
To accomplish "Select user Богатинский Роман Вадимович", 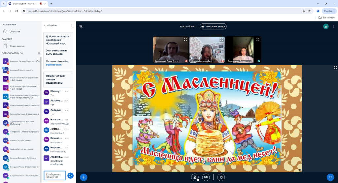I will (21, 79).
